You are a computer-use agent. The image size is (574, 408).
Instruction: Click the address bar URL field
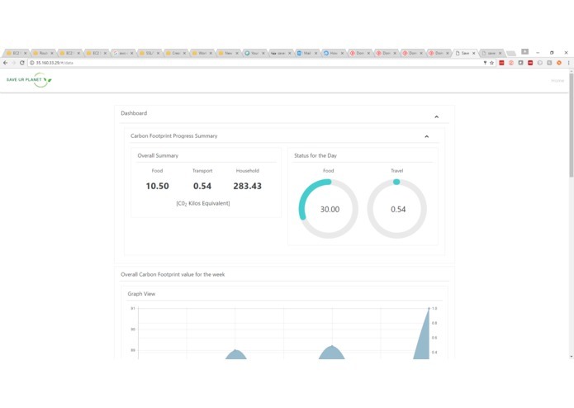256,63
